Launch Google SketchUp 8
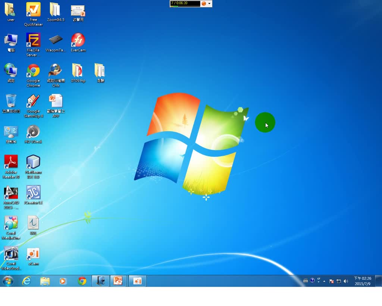 (x=33, y=106)
